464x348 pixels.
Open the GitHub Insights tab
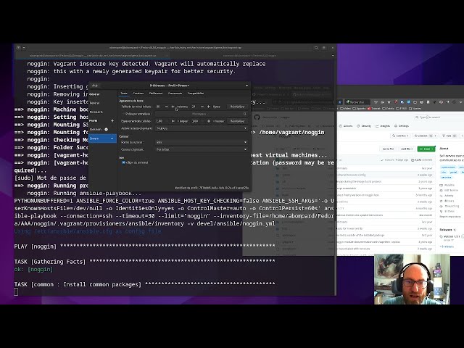point(383,126)
